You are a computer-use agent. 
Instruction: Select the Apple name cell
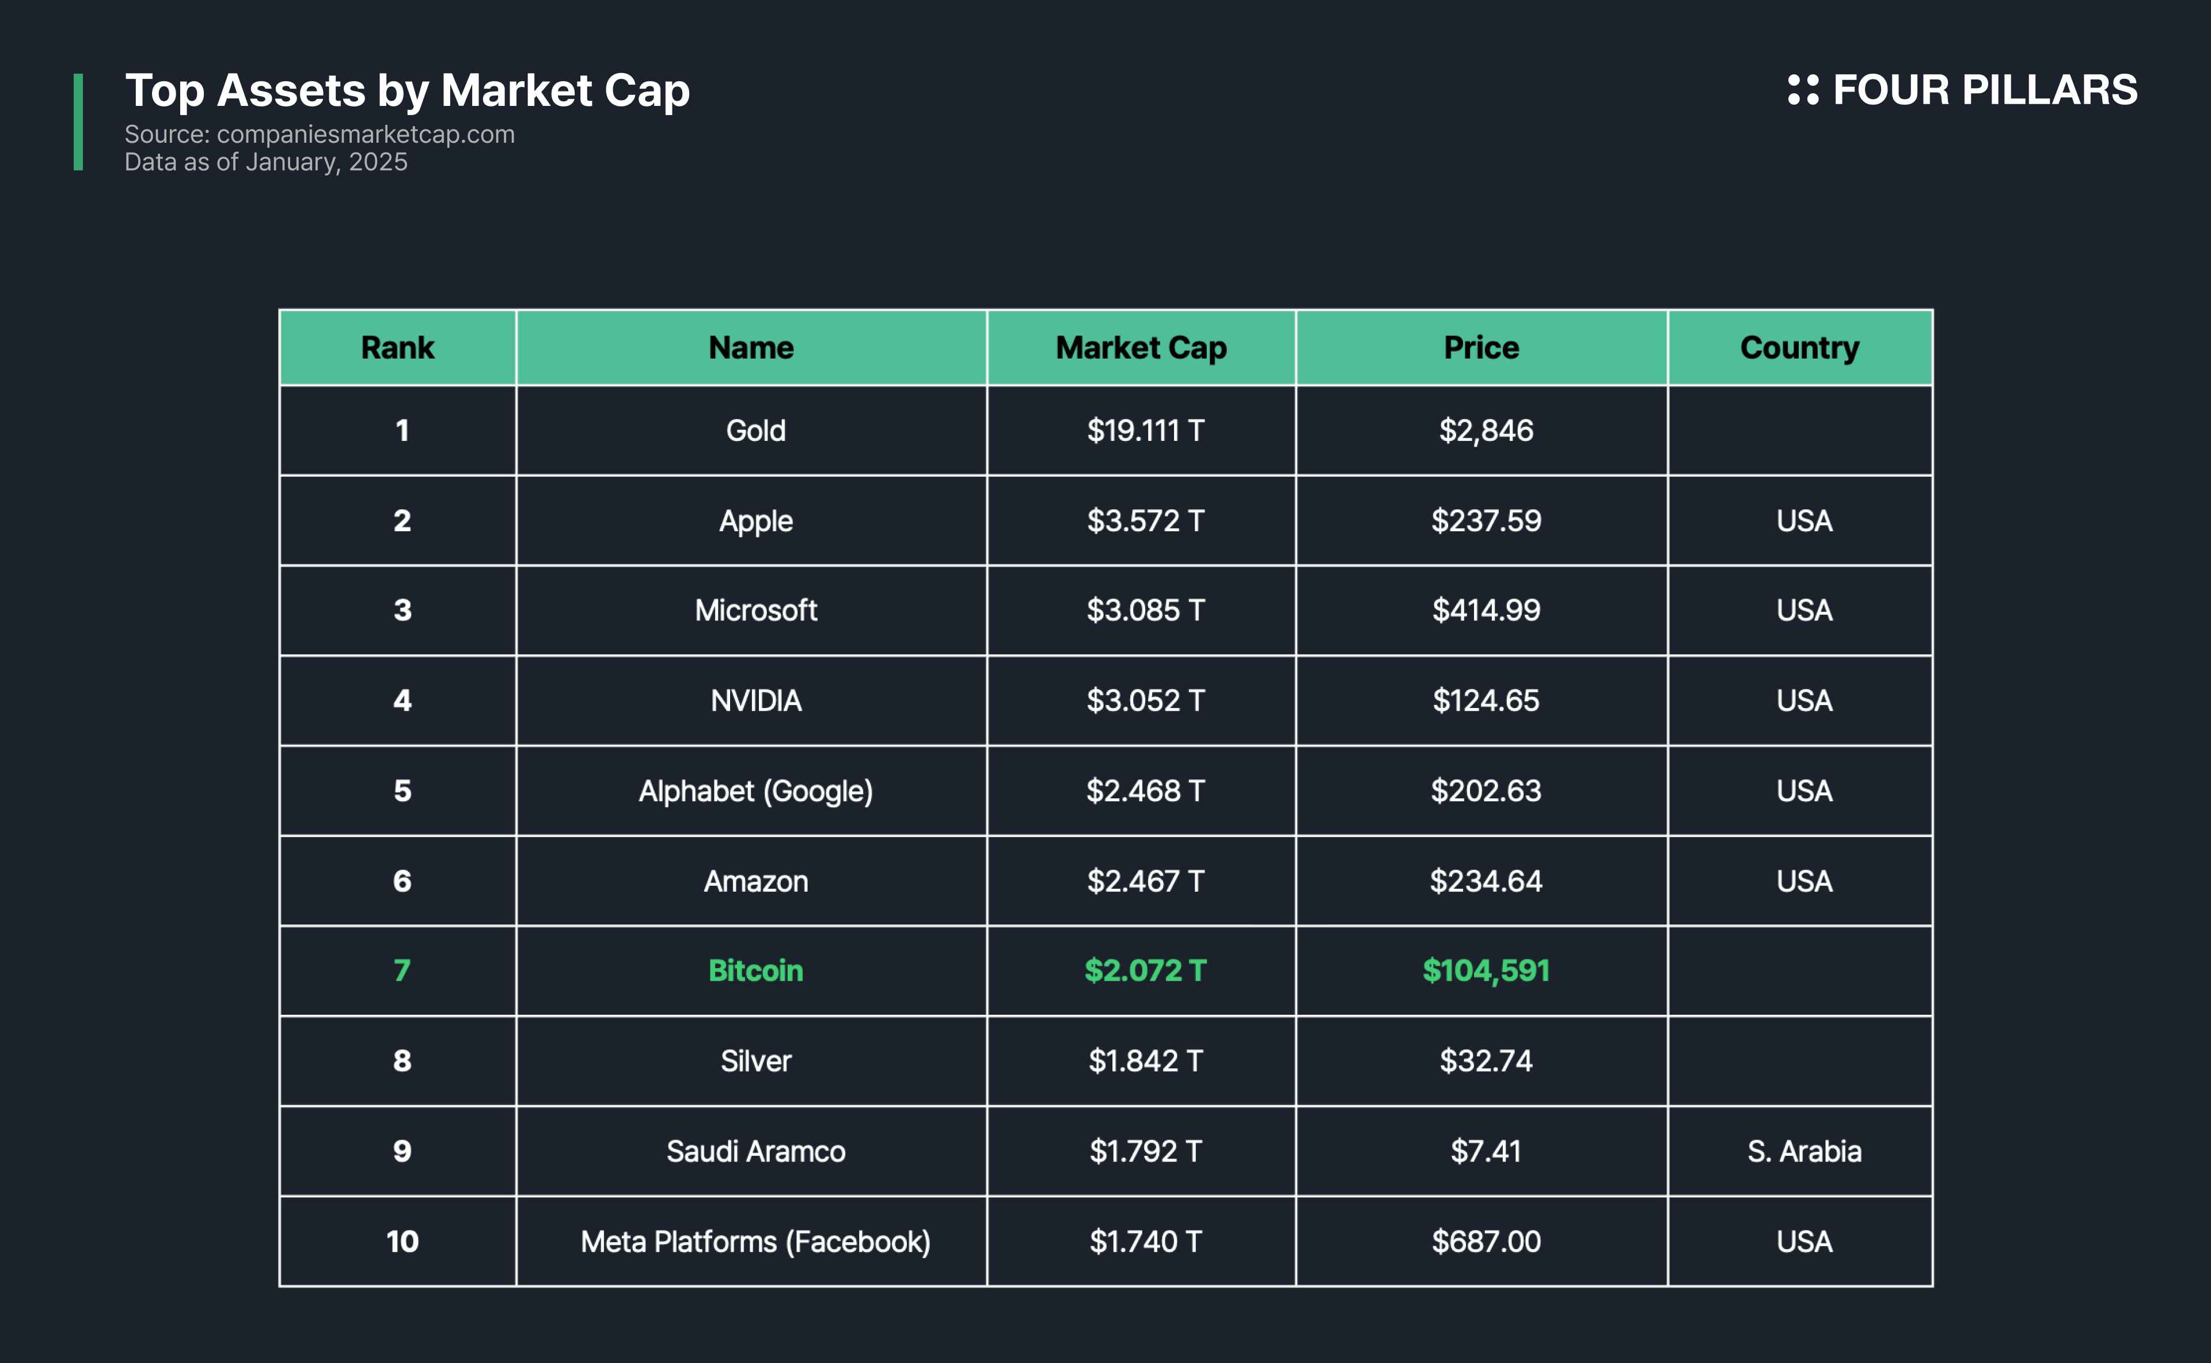pos(755,521)
